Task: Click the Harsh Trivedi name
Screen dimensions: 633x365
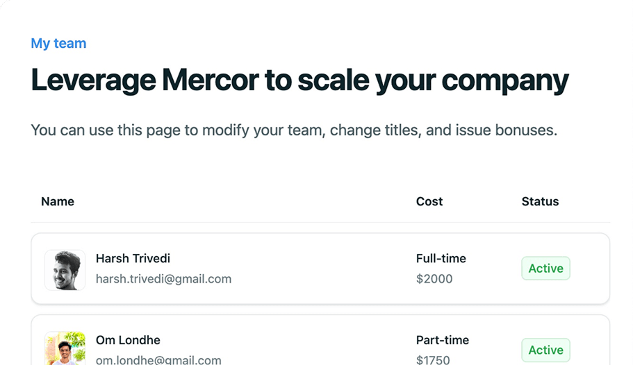Action: pos(133,258)
